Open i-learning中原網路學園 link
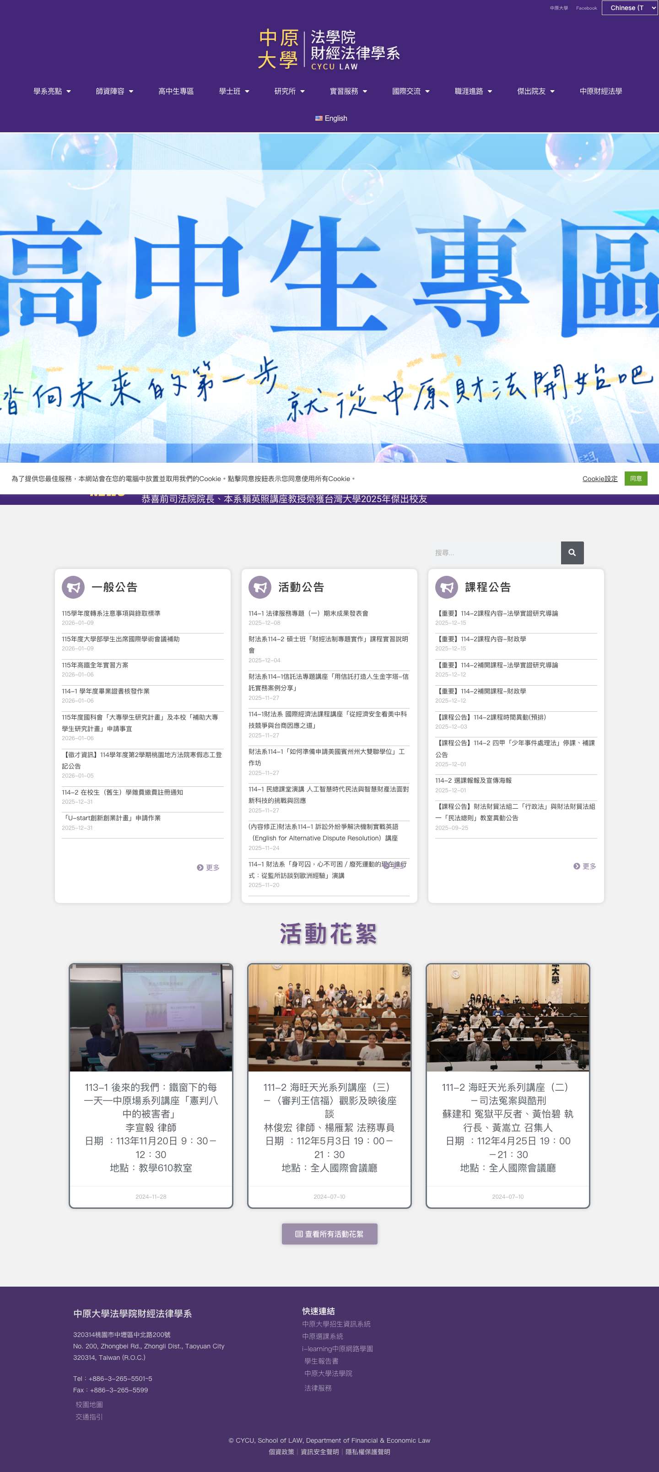Screen dimensions: 659x1472 pos(337,1348)
